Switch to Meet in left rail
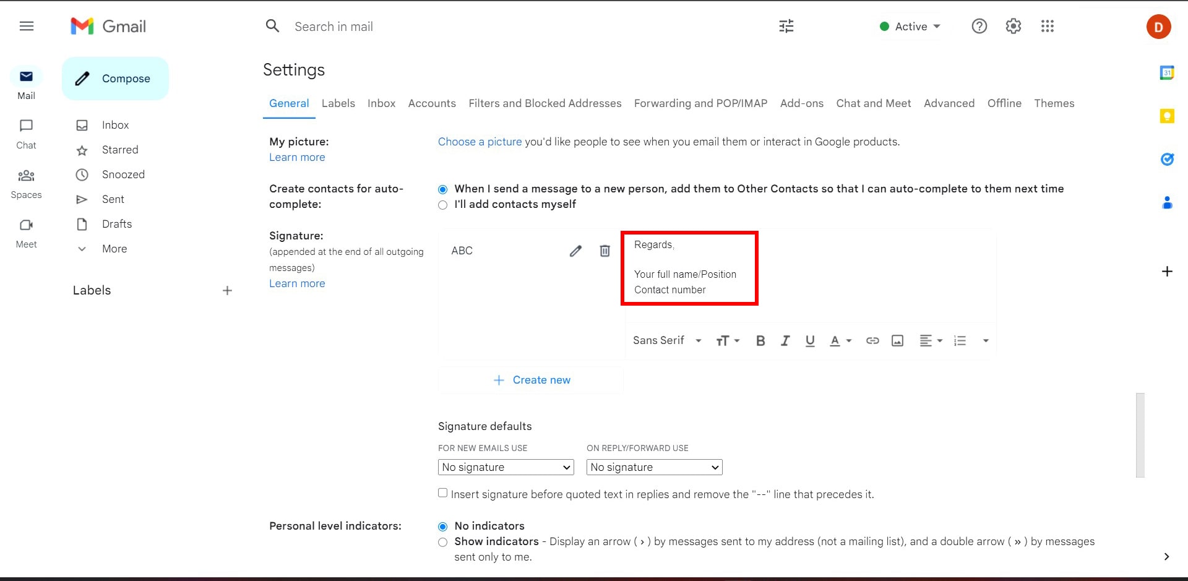The width and height of the screenshot is (1188, 581). tap(26, 233)
